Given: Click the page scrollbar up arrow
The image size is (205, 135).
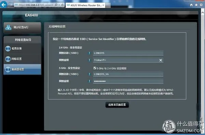Looking at the screenshot, I should point(203,13).
